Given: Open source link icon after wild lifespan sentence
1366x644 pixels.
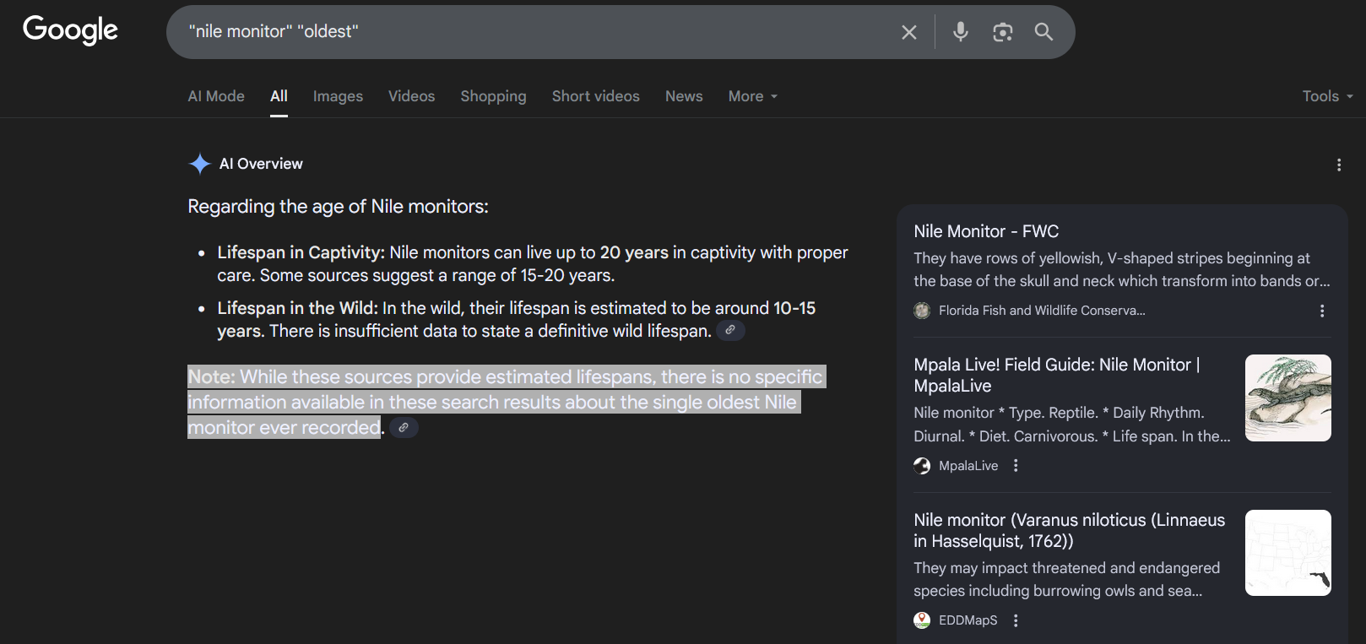Looking at the screenshot, I should [730, 330].
